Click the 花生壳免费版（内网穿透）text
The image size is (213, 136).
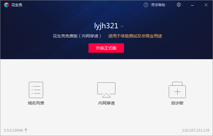coord(77,36)
